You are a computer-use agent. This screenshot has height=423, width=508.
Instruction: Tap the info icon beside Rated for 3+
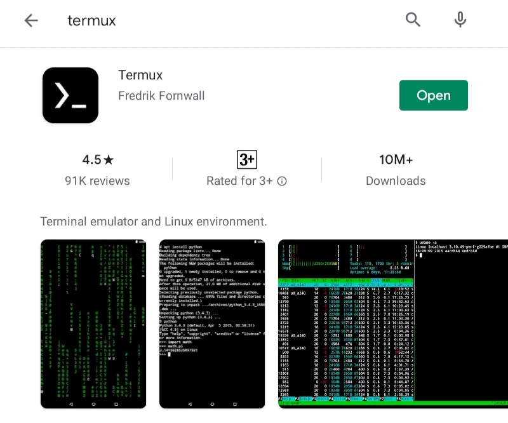[x=282, y=181]
